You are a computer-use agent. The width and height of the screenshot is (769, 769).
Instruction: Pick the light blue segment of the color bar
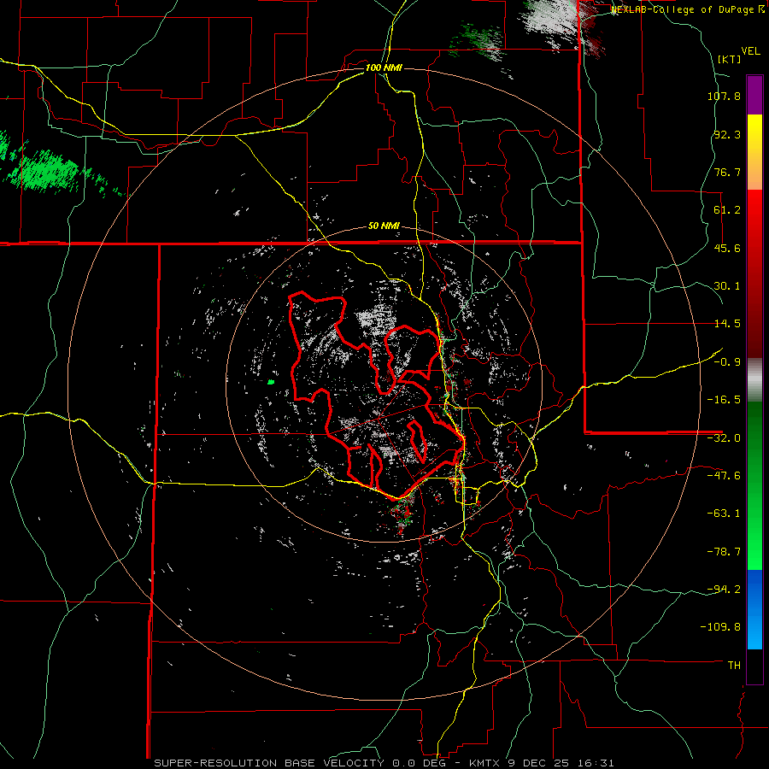click(754, 632)
